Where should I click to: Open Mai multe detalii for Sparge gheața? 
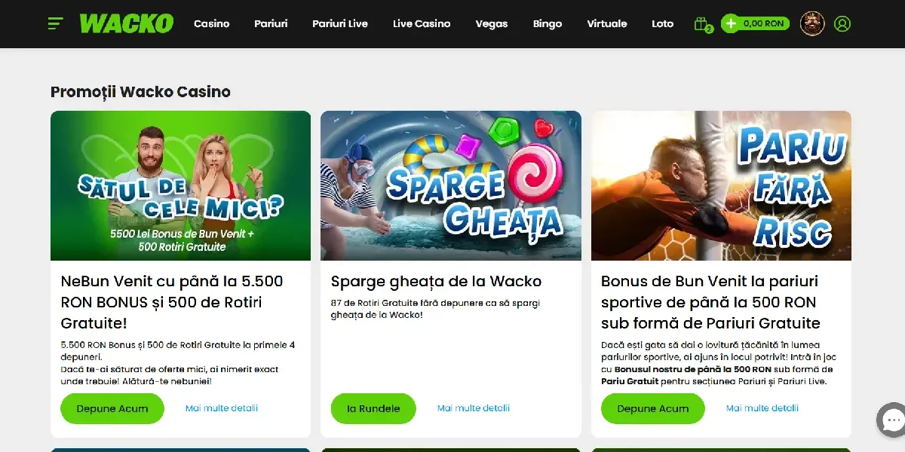(474, 408)
